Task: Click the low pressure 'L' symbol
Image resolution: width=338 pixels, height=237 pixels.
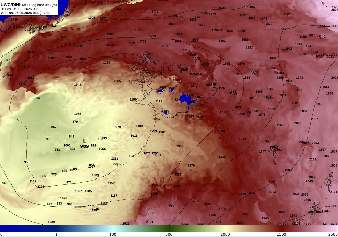Action: [x=84, y=141]
